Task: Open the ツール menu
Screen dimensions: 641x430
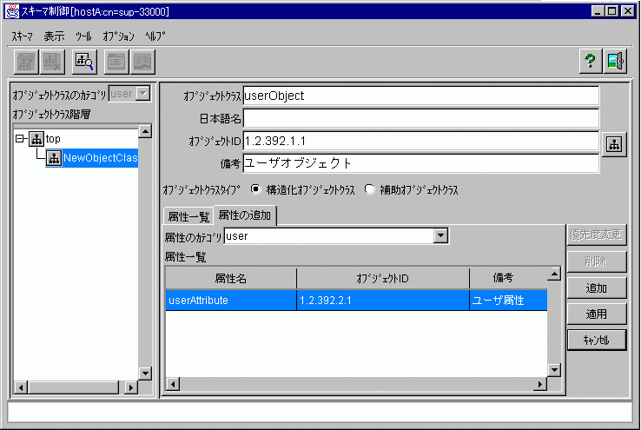Action: [x=83, y=36]
